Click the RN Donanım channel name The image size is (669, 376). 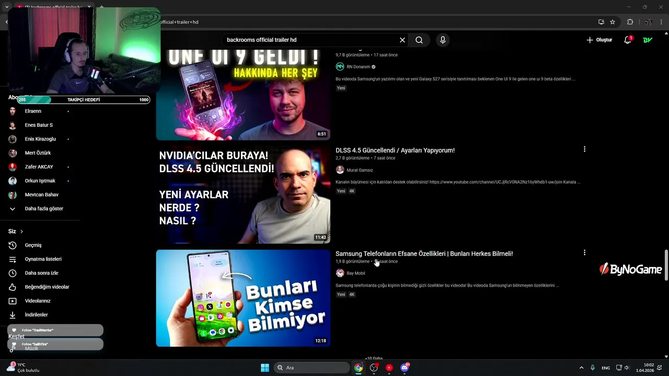point(359,67)
